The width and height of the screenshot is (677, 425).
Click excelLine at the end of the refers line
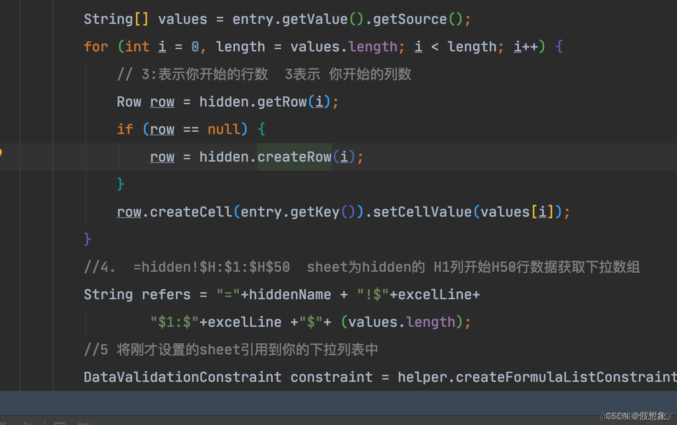tap(434, 295)
